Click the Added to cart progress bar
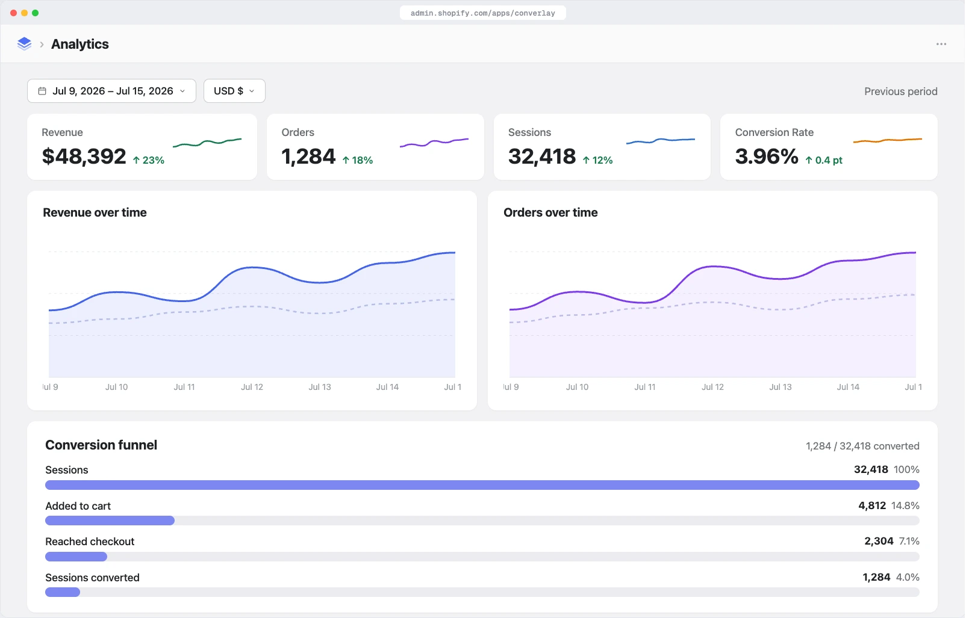 482,521
